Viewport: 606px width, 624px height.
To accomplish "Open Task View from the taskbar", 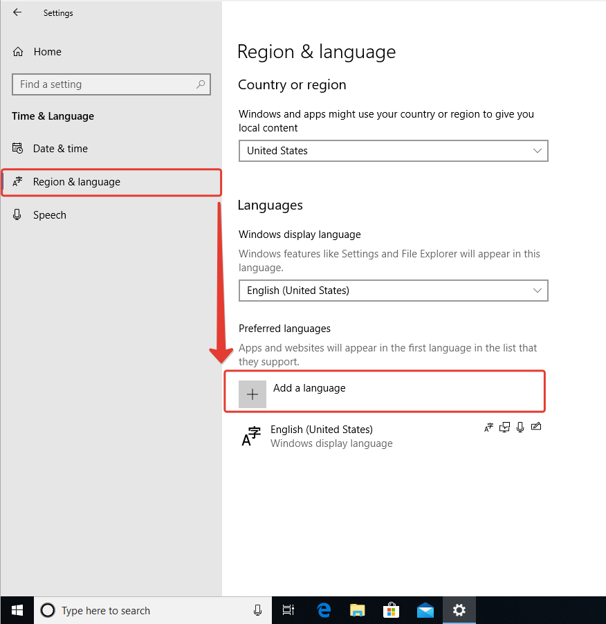I will pos(288,610).
